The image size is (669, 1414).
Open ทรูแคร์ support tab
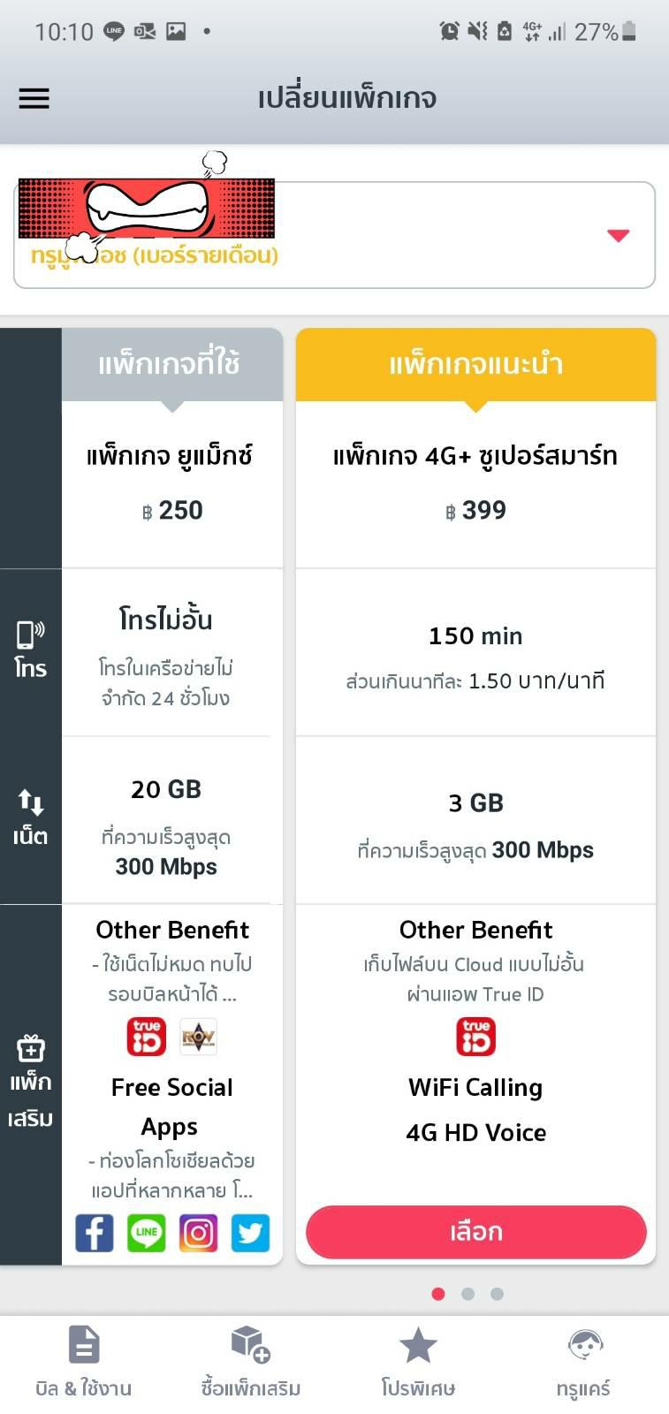[584, 1362]
